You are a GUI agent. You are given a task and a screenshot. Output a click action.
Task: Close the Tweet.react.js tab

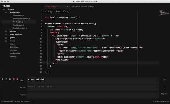(67, 7)
